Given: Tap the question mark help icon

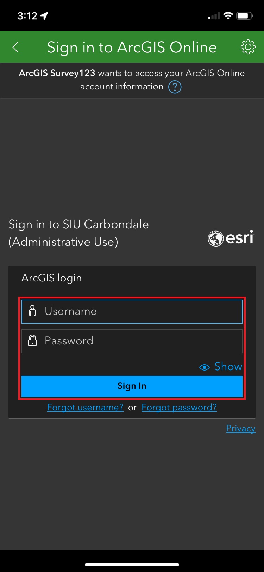Looking at the screenshot, I should tap(175, 87).
